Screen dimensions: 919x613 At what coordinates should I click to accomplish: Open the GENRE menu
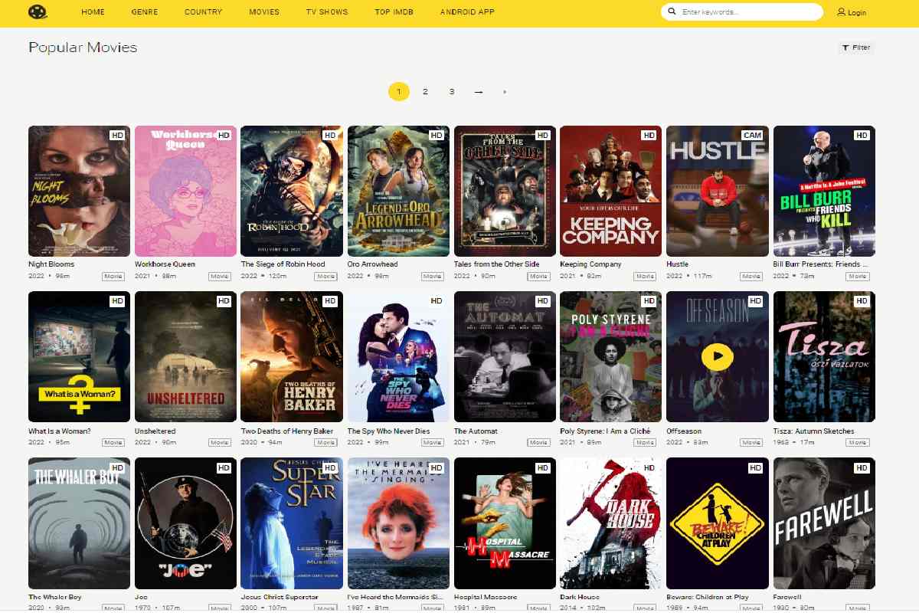(145, 12)
